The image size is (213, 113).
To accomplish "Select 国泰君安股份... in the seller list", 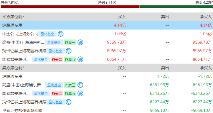I will (16, 93).
